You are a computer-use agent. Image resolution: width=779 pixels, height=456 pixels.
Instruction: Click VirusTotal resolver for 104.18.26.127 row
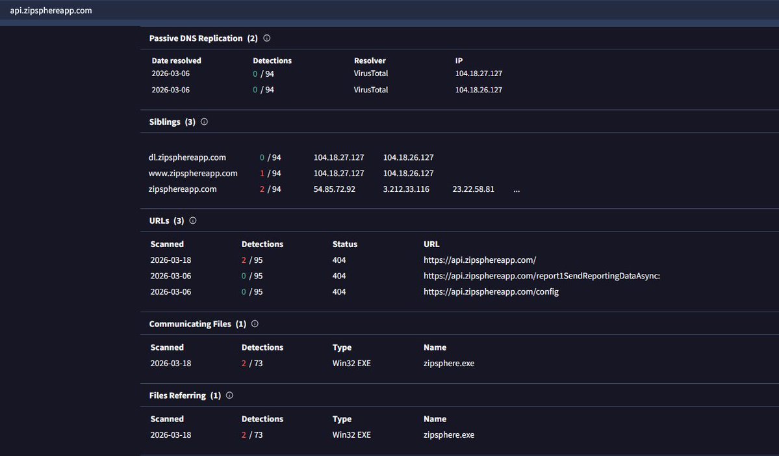(370, 90)
